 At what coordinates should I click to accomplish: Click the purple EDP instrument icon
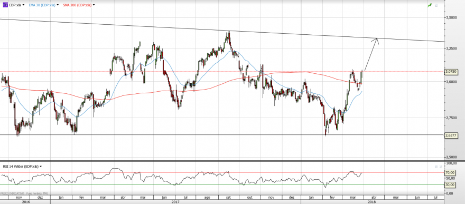[x=5, y=5]
